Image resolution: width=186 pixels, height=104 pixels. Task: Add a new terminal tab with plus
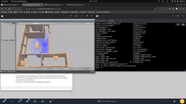[120, 21]
